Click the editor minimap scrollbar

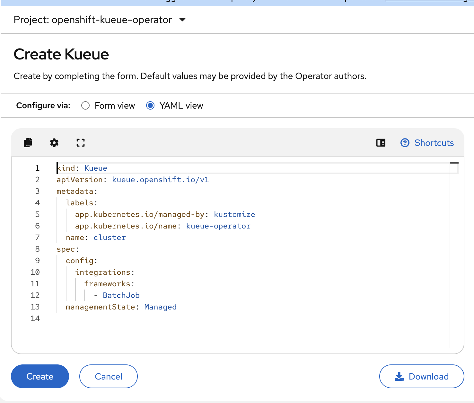pos(454,164)
